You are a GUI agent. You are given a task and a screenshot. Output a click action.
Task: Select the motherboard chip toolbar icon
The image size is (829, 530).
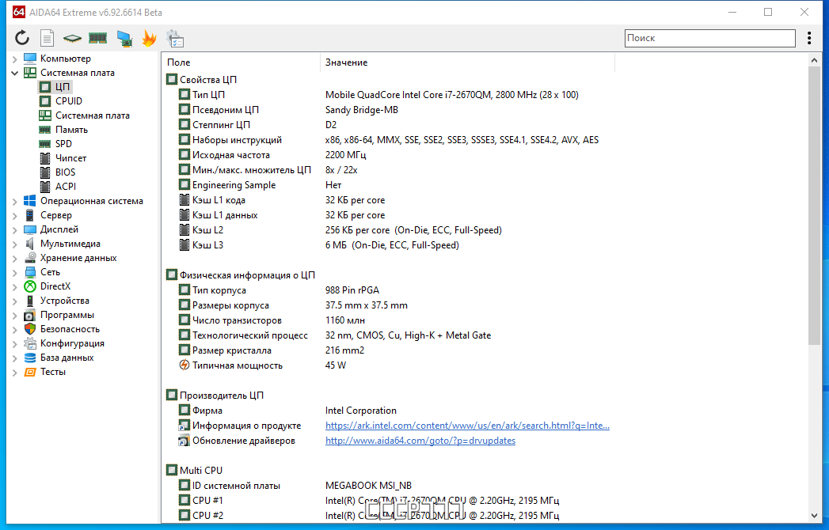(x=72, y=38)
